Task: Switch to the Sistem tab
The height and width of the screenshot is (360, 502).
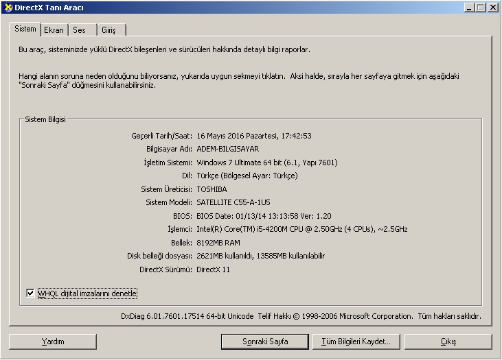Action: pyautogui.click(x=25, y=29)
